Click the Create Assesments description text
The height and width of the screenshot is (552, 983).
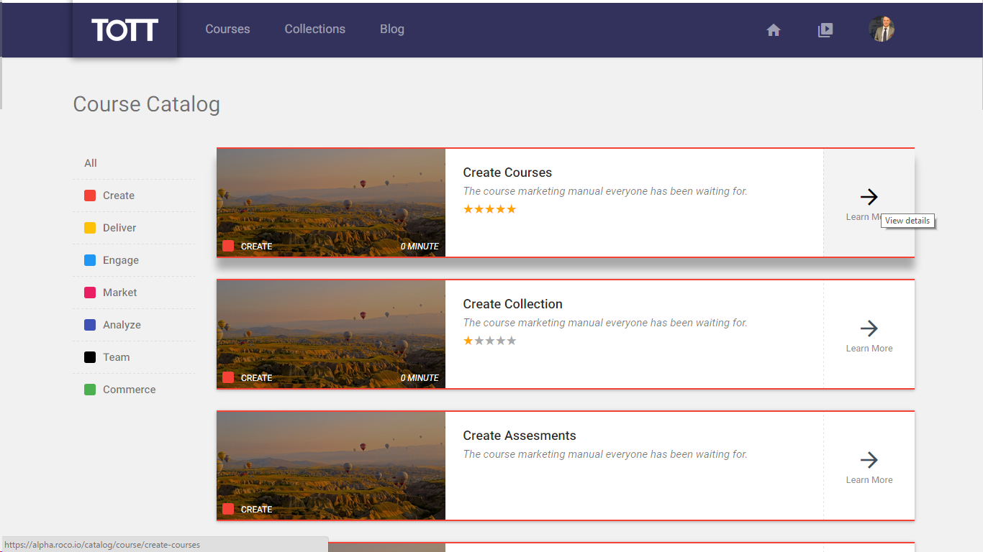tap(605, 454)
